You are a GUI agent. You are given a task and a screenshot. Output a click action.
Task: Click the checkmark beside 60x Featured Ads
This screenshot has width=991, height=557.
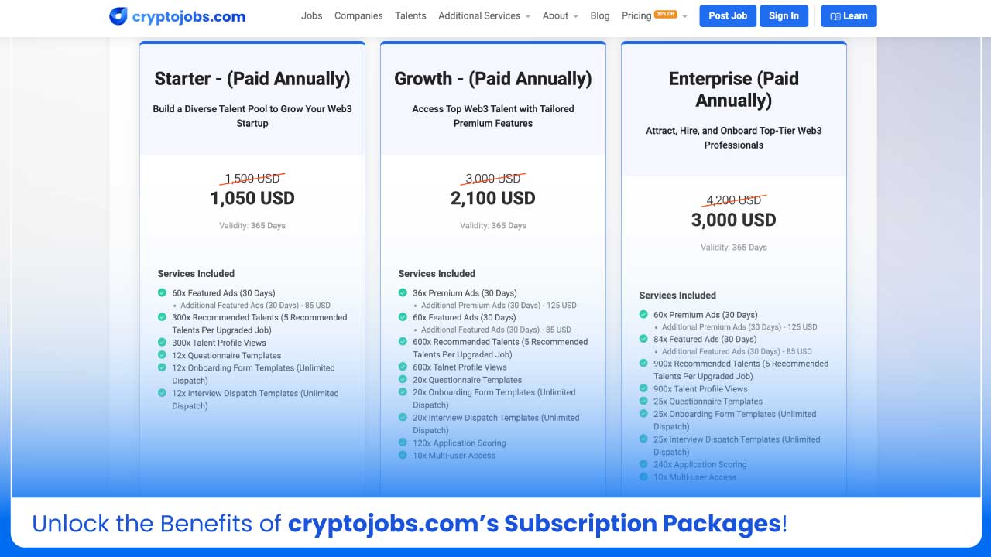[162, 293]
